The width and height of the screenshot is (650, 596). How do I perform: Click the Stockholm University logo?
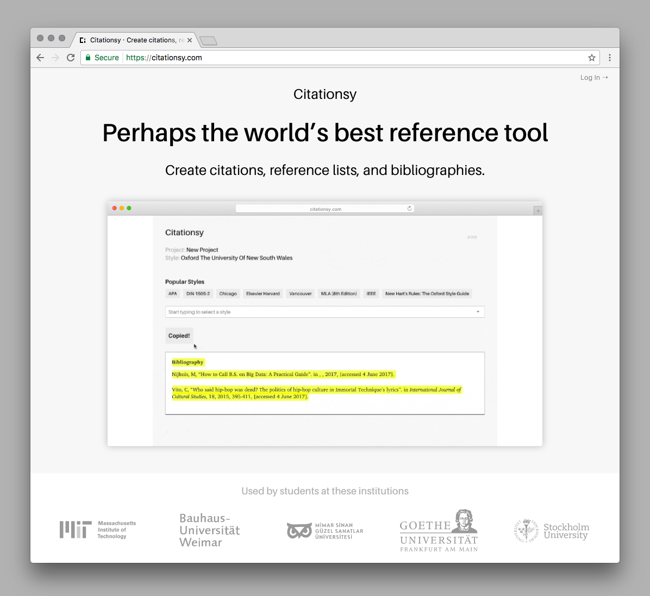(551, 530)
